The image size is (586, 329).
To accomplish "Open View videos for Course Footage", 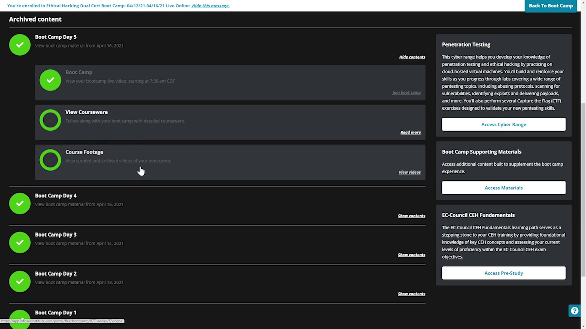I will 410,172.
